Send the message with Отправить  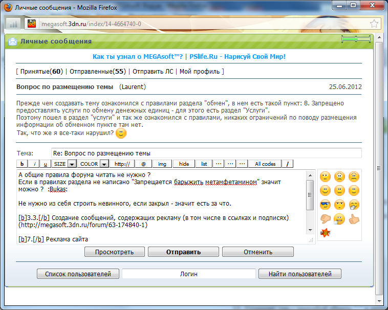pyautogui.click(x=183, y=252)
